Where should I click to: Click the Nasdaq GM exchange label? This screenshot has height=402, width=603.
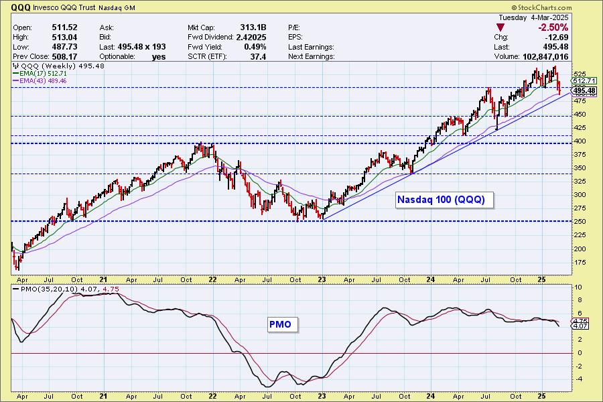click(117, 7)
